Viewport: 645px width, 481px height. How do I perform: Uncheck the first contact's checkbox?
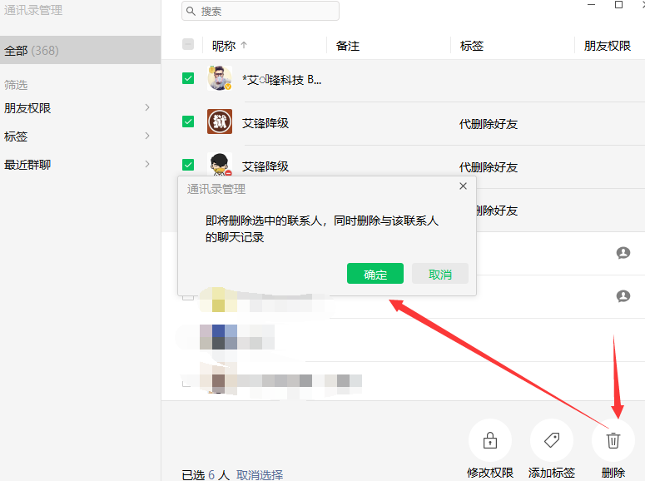(x=188, y=79)
